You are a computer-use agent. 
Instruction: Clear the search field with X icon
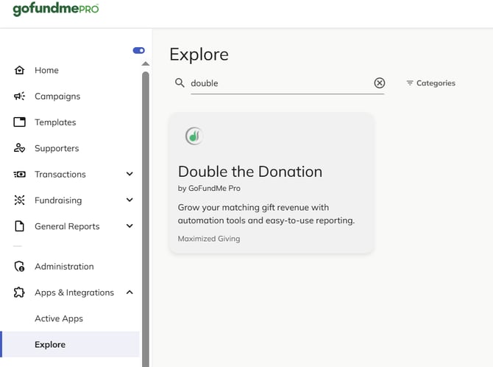point(379,83)
